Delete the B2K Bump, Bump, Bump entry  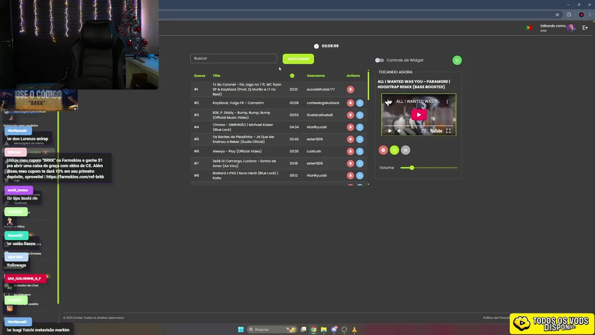coord(350,115)
